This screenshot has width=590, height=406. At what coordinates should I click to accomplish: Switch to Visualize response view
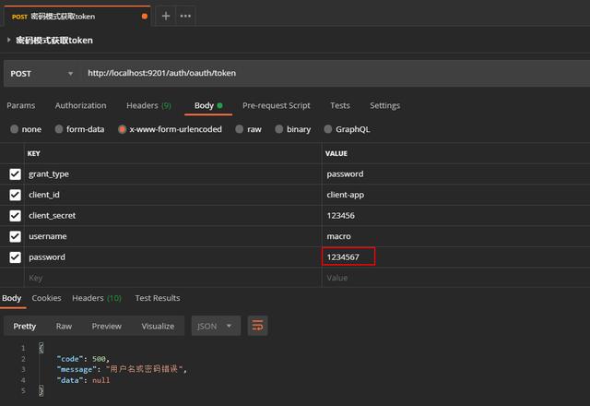coord(158,326)
